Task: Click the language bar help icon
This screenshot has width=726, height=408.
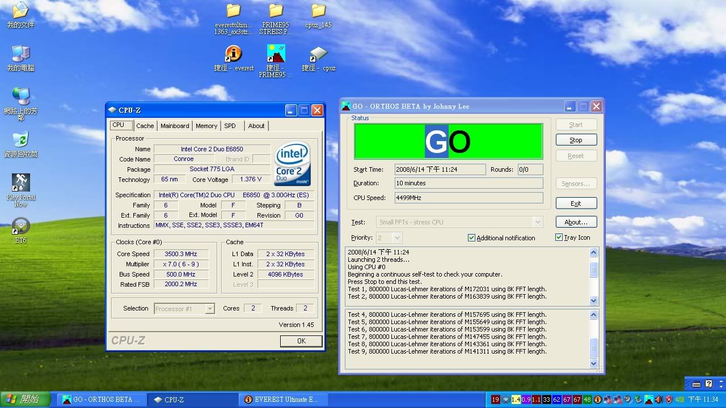Action: click(708, 384)
